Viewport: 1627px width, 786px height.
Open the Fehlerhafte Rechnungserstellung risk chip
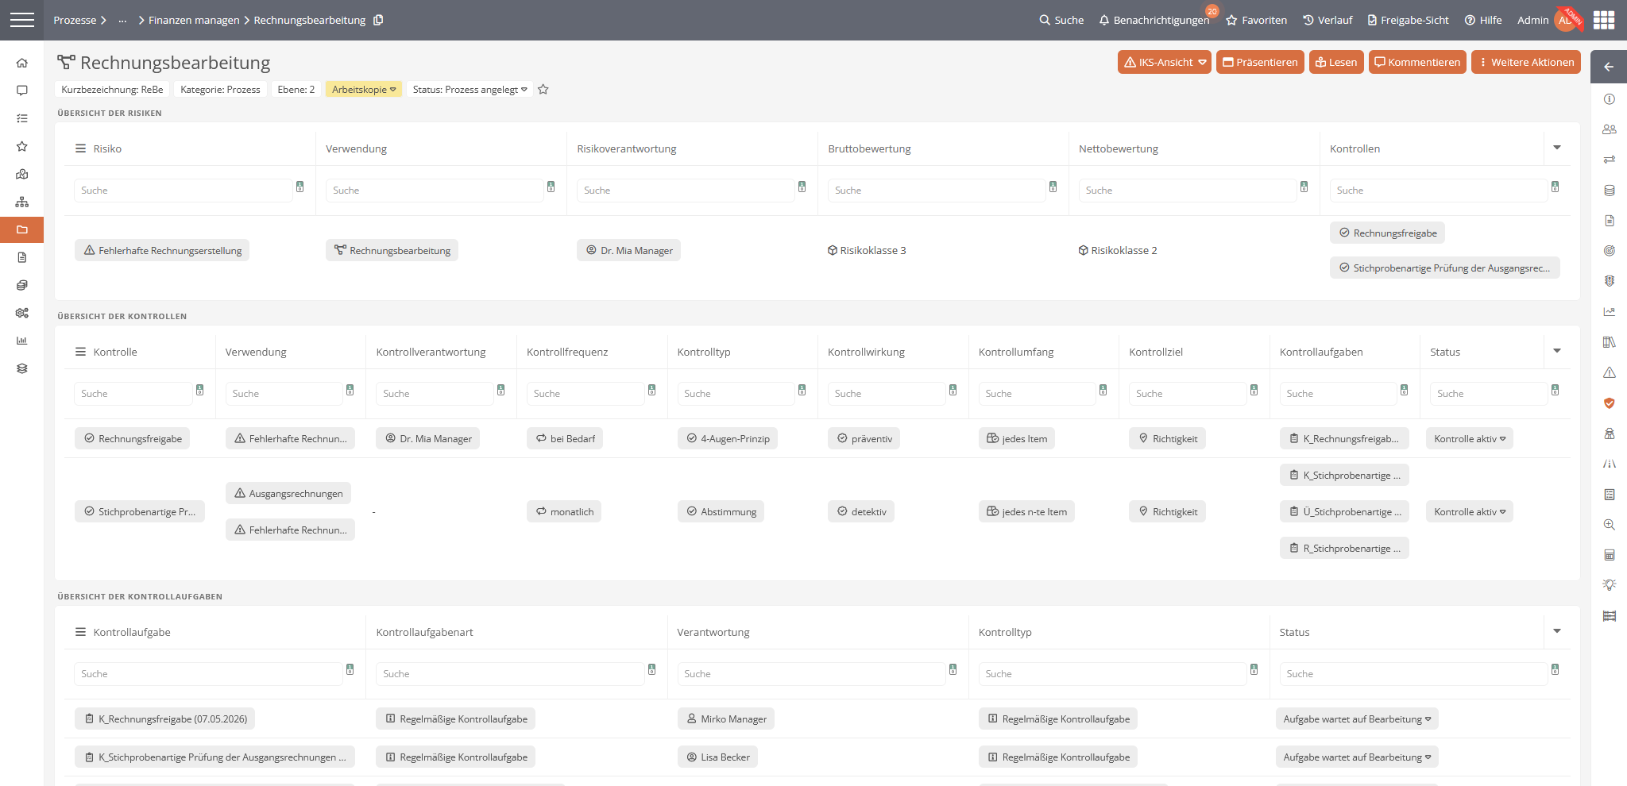click(x=162, y=251)
